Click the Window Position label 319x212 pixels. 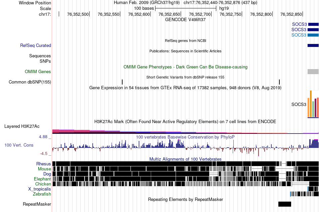(x=35, y=3)
